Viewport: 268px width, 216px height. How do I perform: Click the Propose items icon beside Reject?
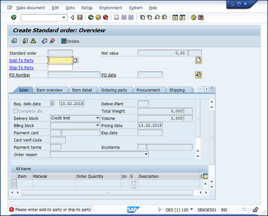(44, 41)
